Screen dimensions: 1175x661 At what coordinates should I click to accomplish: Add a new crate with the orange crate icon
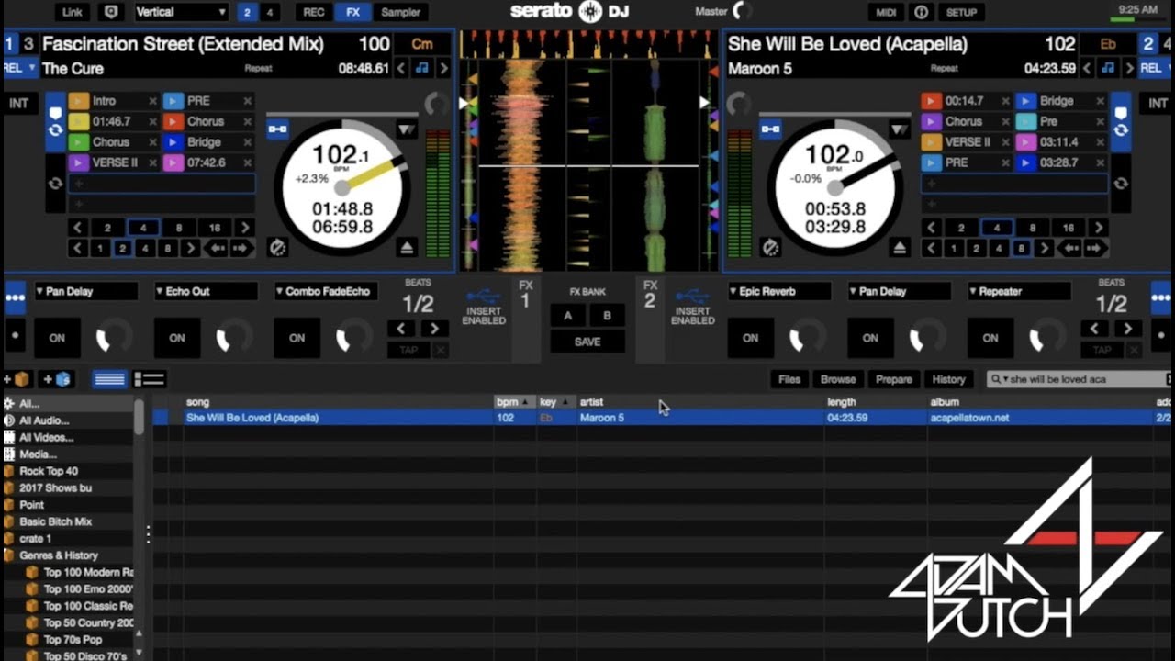(18, 379)
